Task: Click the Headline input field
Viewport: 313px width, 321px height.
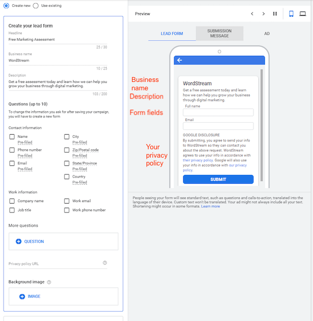Action: pyautogui.click(x=58, y=40)
